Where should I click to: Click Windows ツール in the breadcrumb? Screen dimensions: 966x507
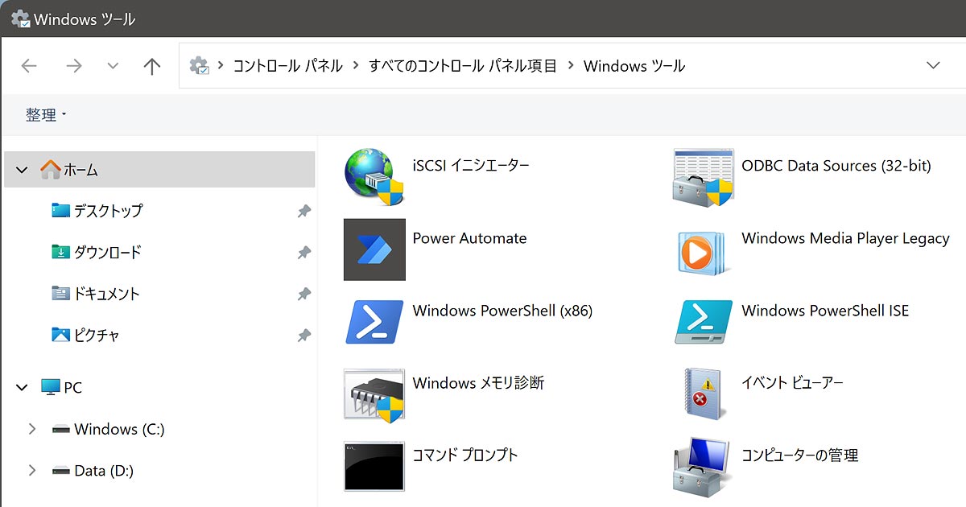(634, 66)
